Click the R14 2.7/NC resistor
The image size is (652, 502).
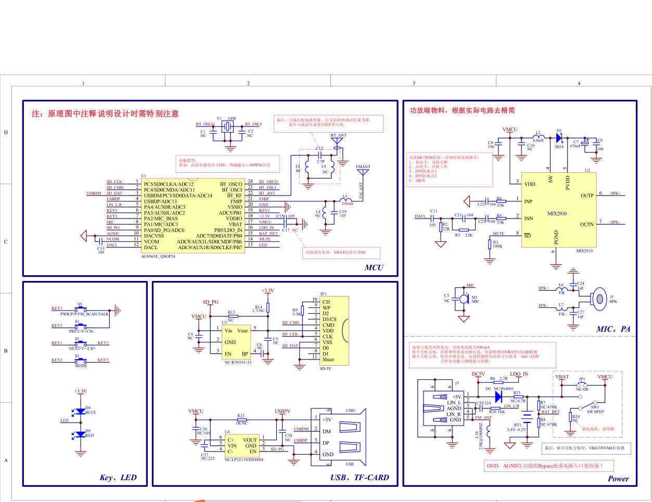pos(267,307)
